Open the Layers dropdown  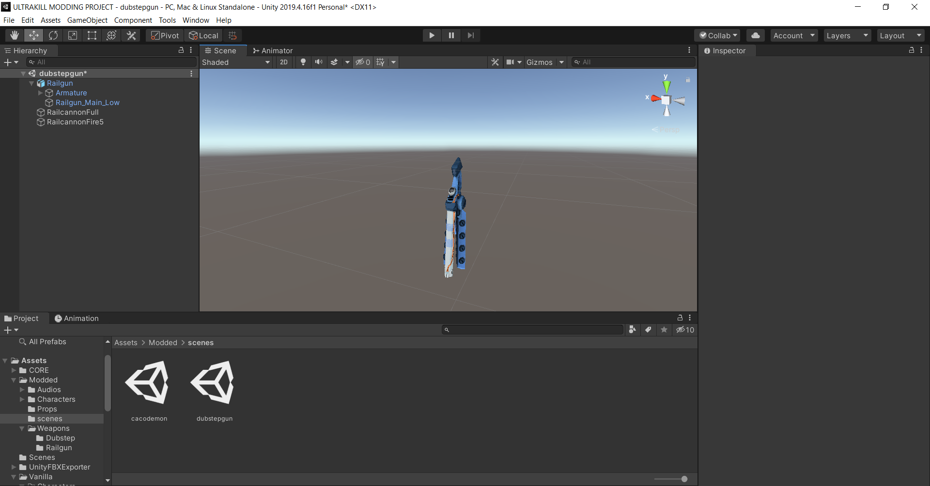[x=847, y=35]
